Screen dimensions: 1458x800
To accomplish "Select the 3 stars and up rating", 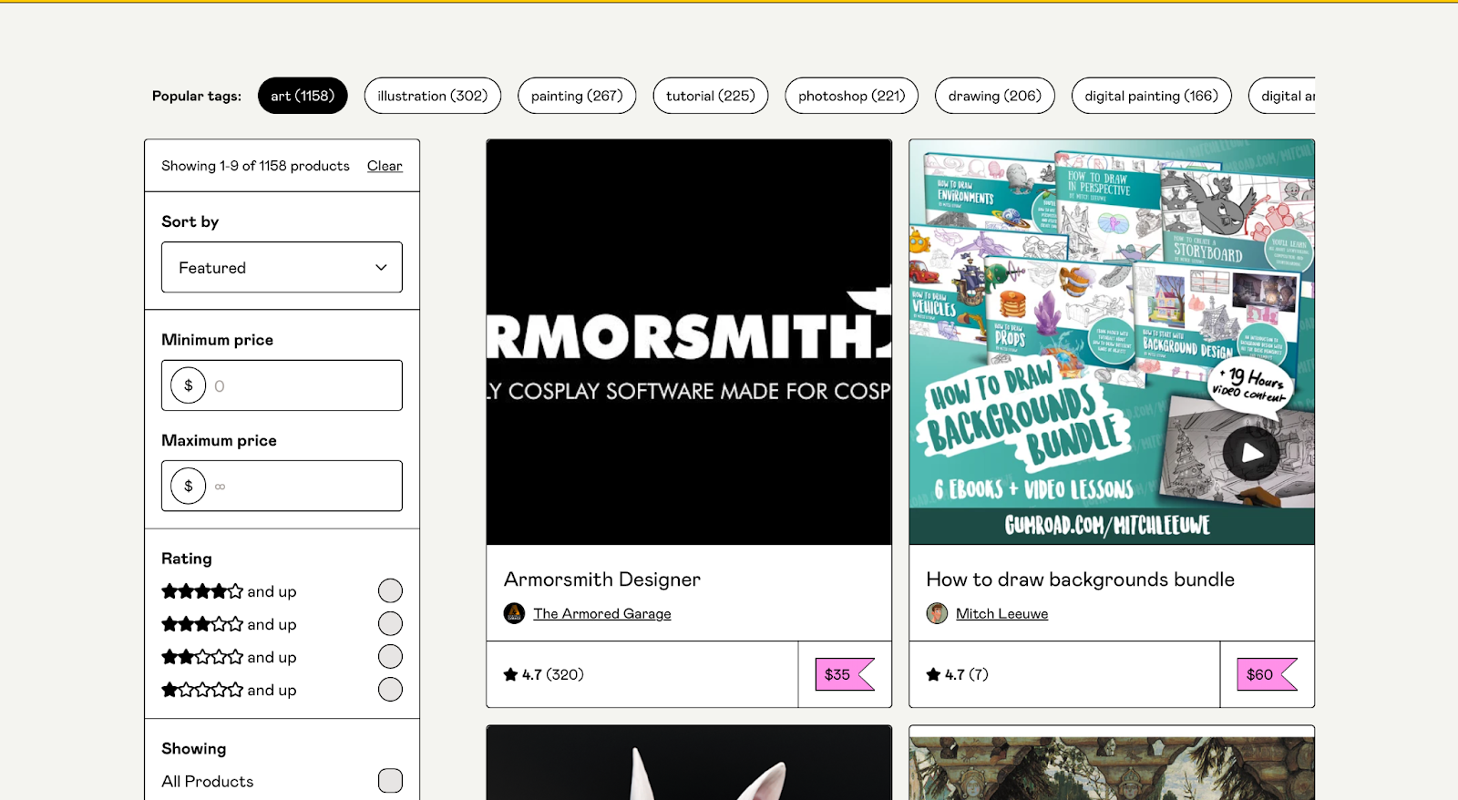I will pyautogui.click(x=390, y=624).
